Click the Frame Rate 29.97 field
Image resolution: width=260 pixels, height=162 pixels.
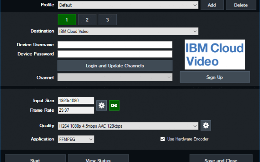coord(76,110)
